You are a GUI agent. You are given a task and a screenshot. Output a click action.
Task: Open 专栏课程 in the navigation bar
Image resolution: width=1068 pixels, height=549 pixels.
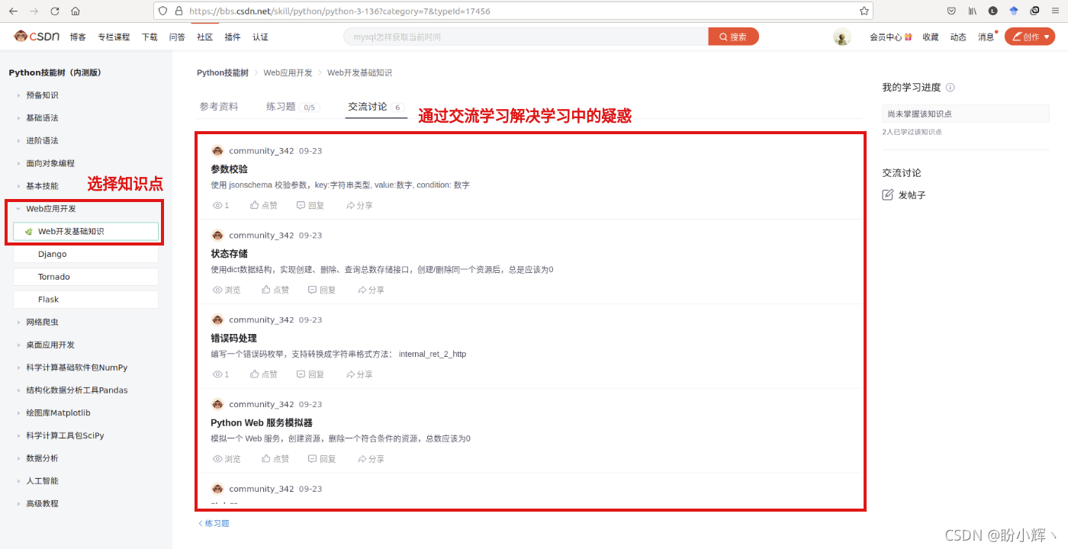pos(114,37)
